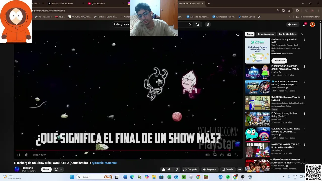Screen dimensions: 322x181
Task: Open options menu for Dead Rising iceberg
Action: (x=304, y=114)
